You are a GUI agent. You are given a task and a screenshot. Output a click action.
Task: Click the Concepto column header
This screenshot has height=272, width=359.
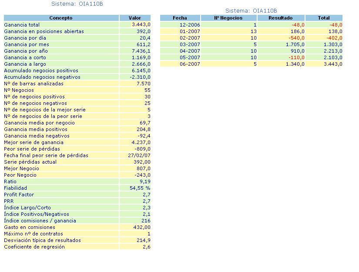61,18
